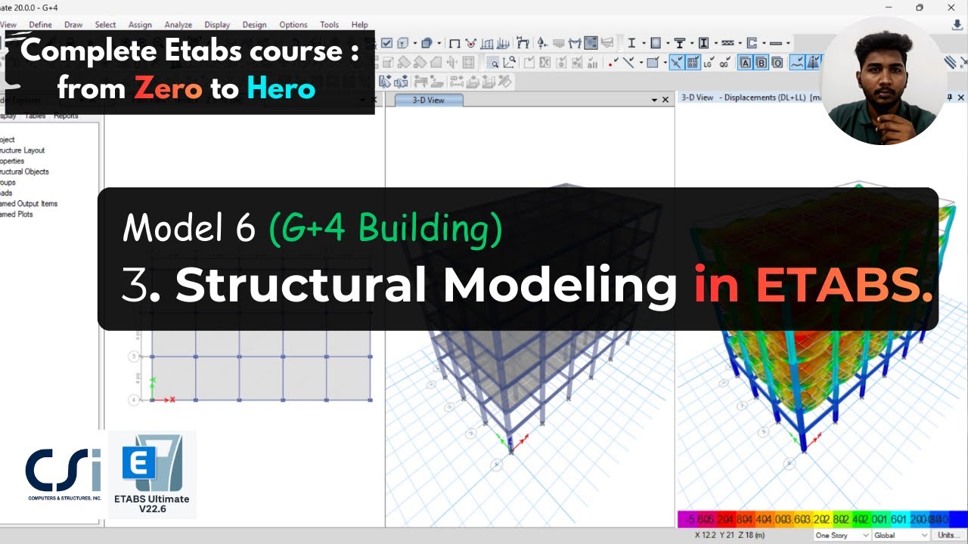Click the Show Undeformed Shape portal icon
The width and height of the screenshot is (968, 544).
tap(455, 43)
